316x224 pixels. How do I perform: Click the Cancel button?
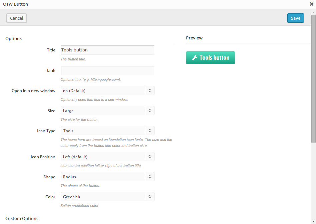(x=17, y=18)
